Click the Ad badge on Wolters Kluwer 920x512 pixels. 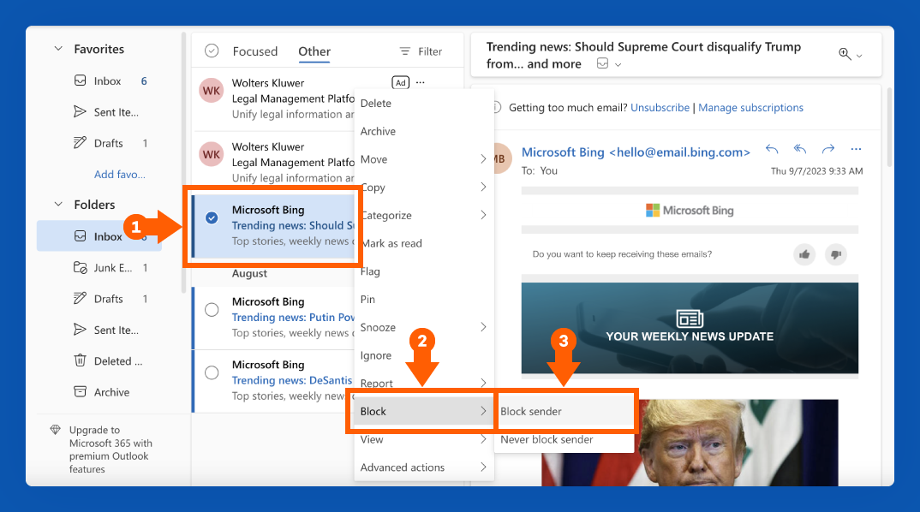coord(400,83)
